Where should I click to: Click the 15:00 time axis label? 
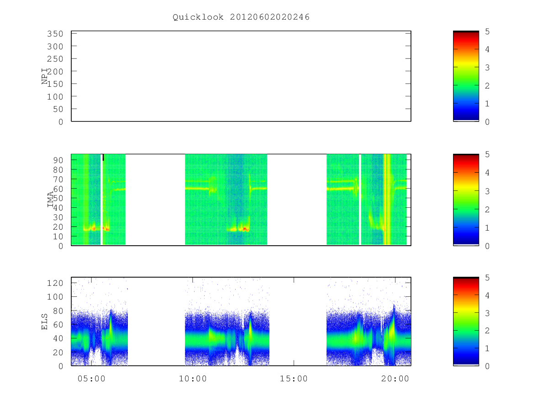point(294,379)
